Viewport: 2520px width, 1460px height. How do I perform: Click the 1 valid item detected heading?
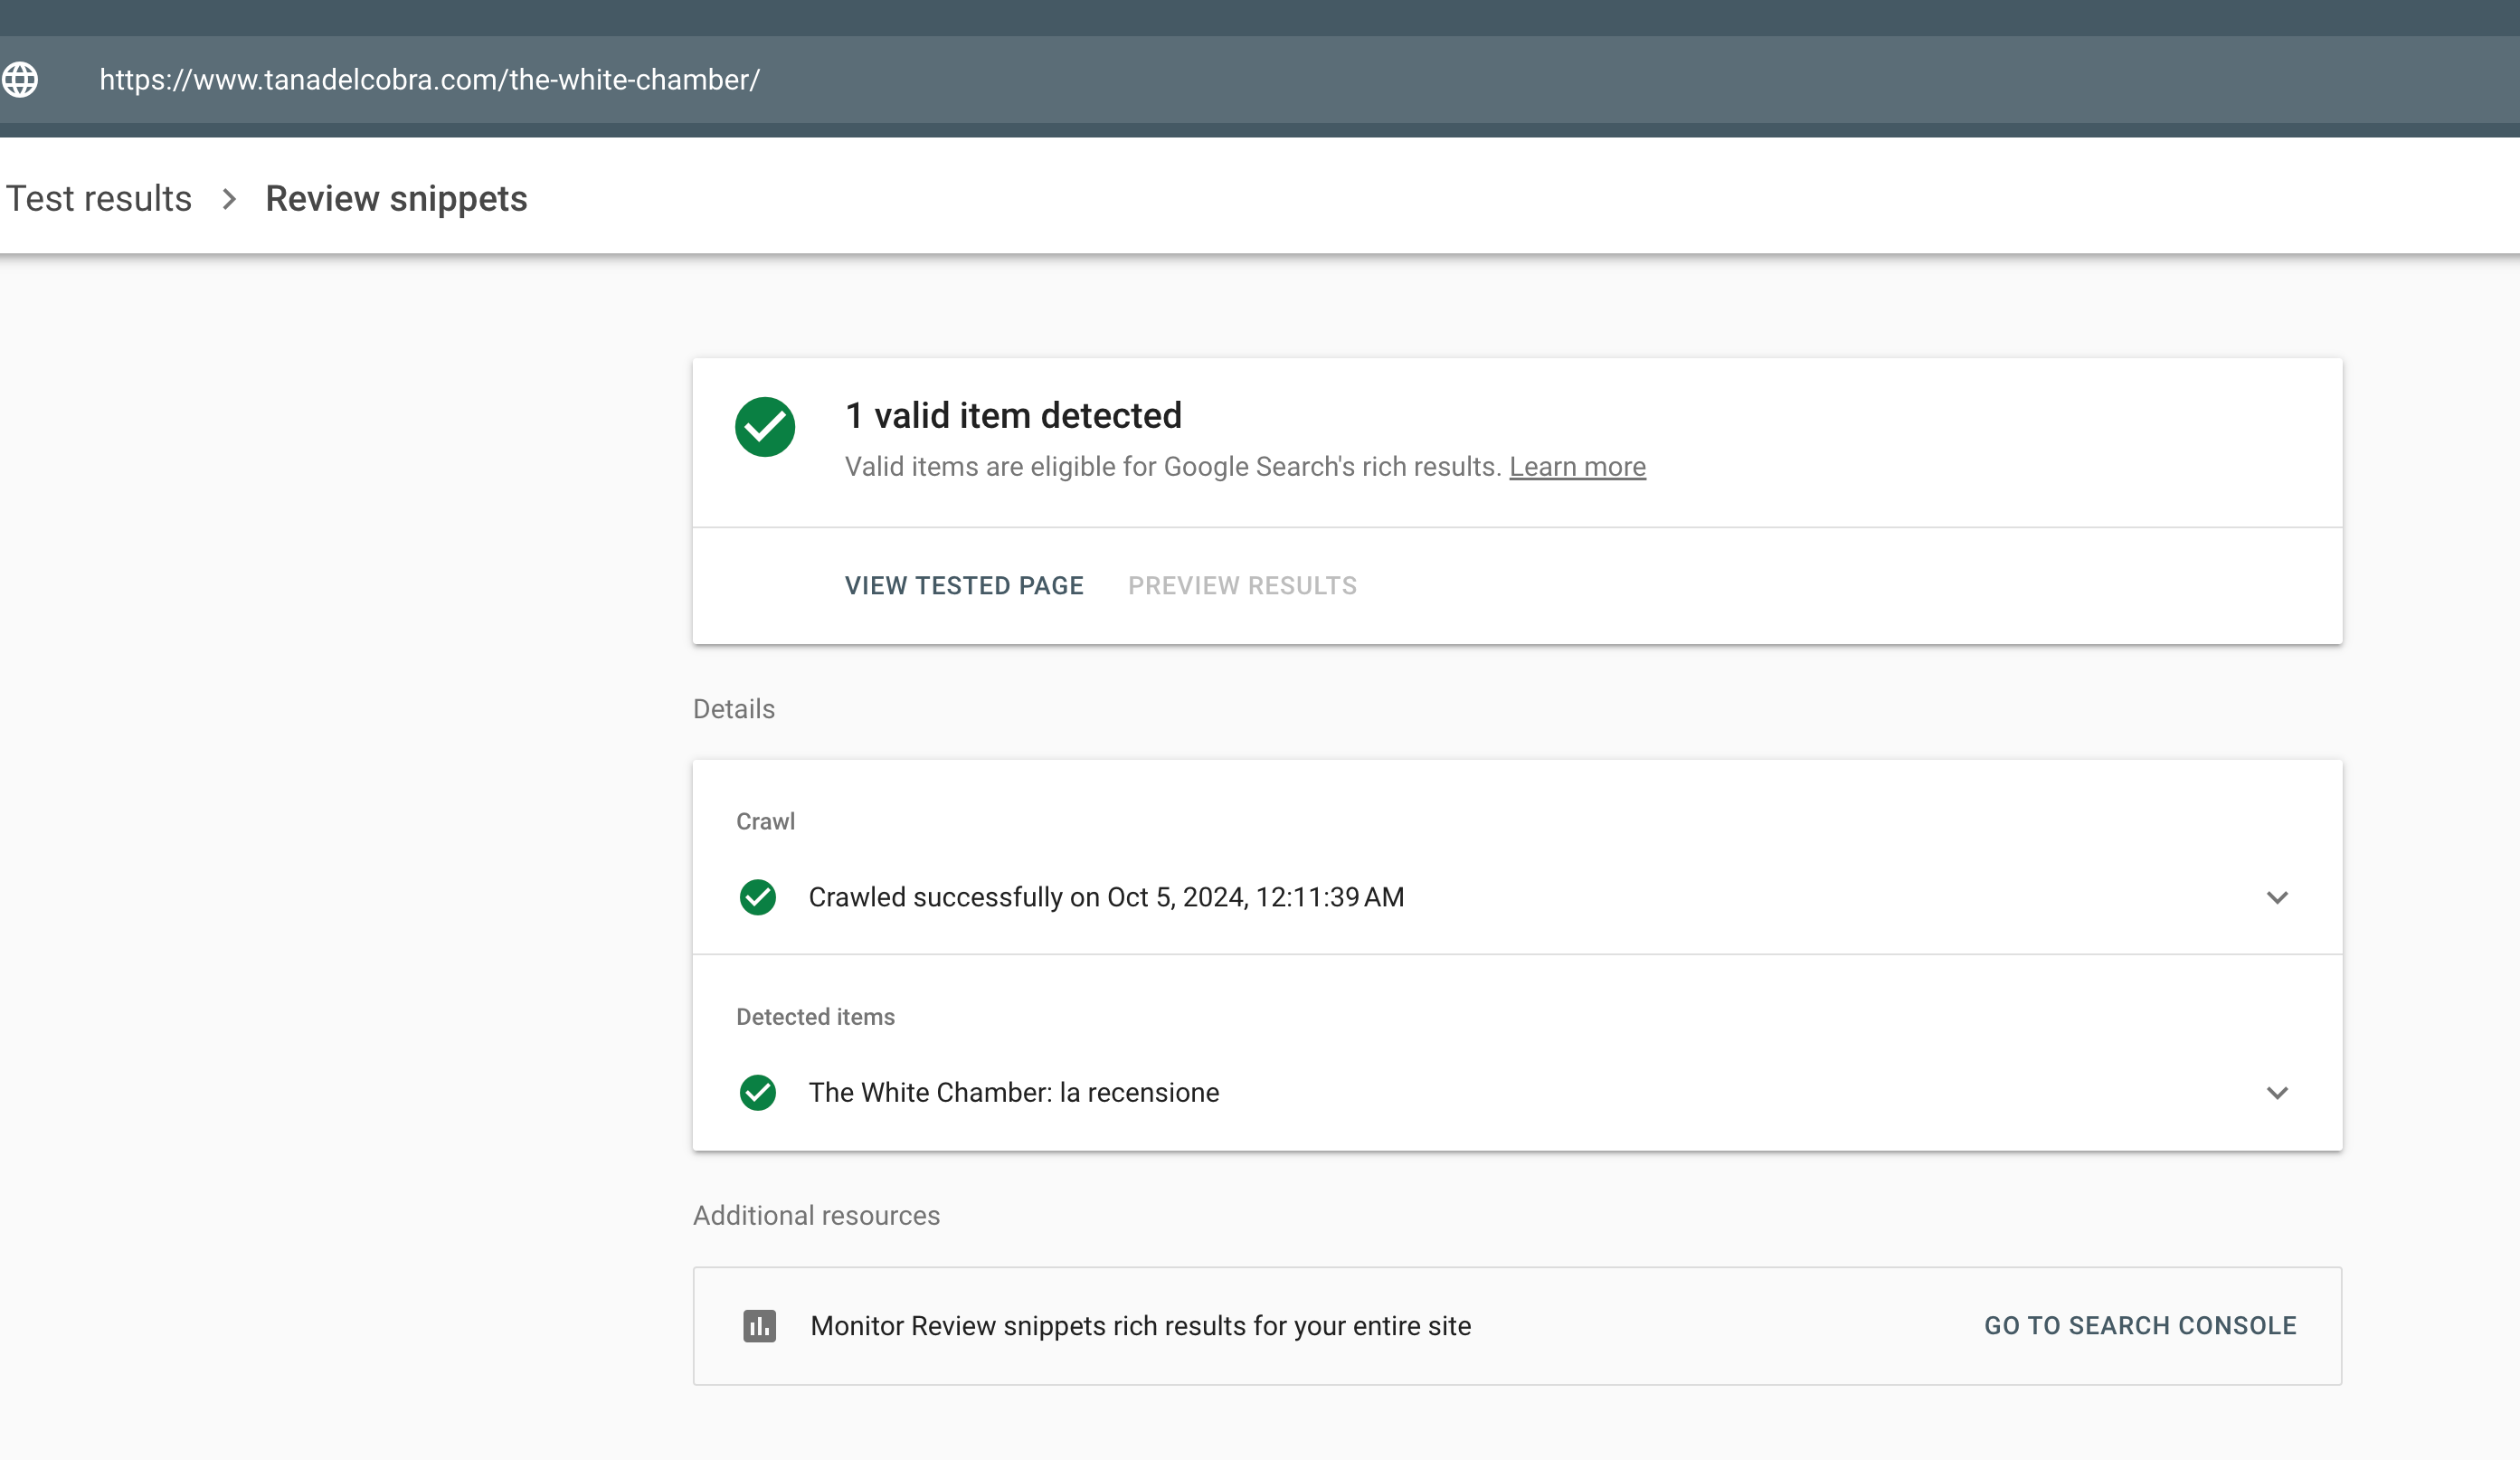pos(1013,416)
